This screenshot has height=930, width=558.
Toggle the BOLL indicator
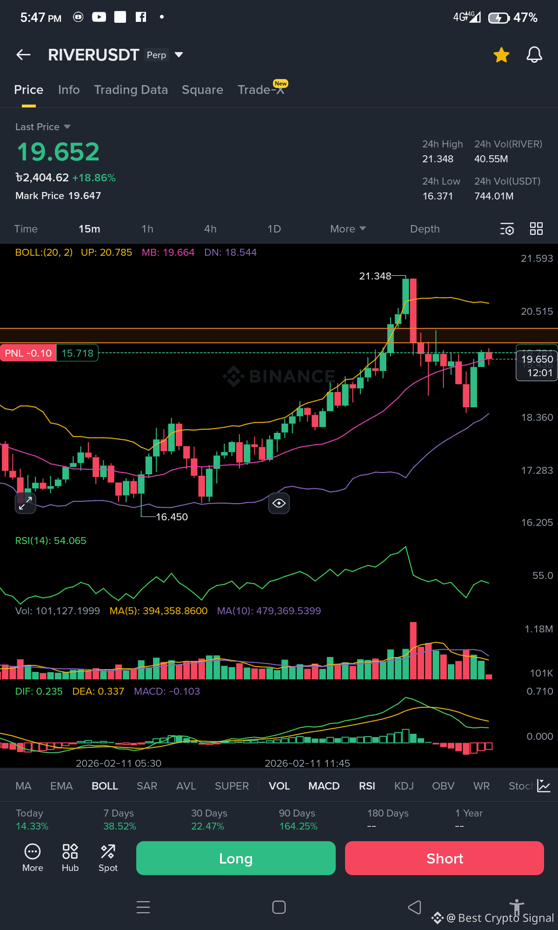point(105,786)
